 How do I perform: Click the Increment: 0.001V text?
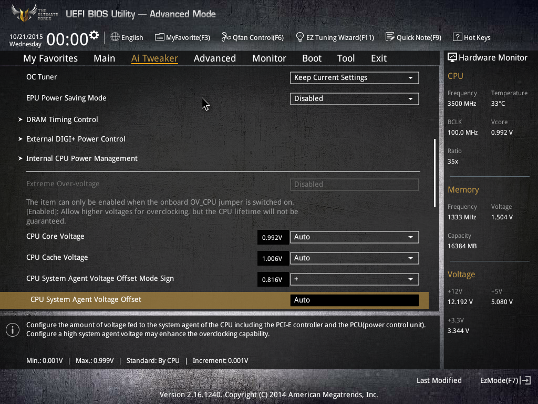[x=220, y=361]
